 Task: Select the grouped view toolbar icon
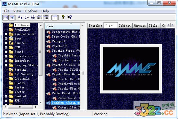(46, 18)
